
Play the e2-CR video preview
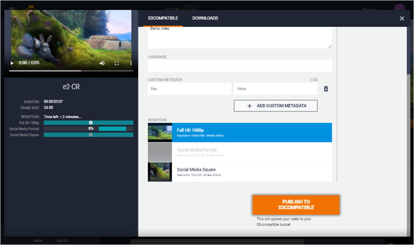click(12, 63)
